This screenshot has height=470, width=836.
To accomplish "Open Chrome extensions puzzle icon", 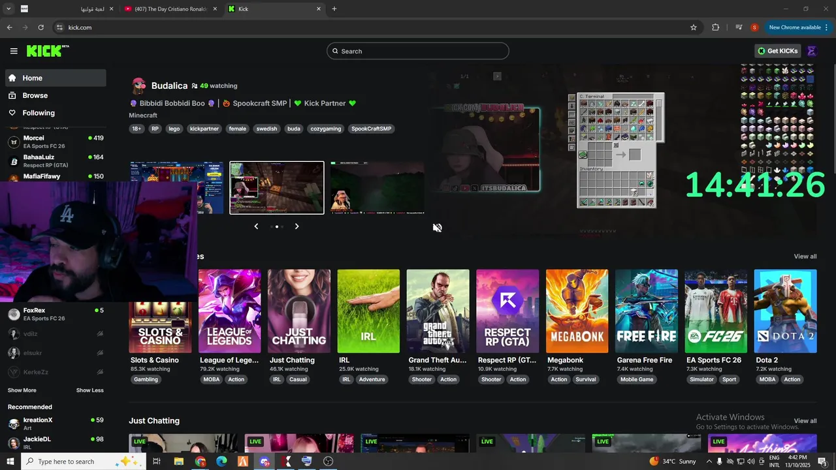I will pyautogui.click(x=716, y=27).
